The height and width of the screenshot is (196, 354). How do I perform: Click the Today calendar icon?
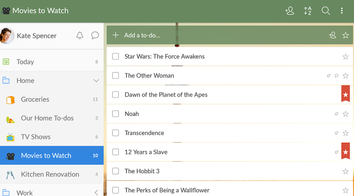(6, 61)
